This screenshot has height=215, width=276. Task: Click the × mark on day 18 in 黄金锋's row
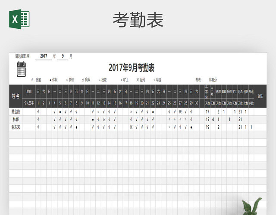[131, 112]
